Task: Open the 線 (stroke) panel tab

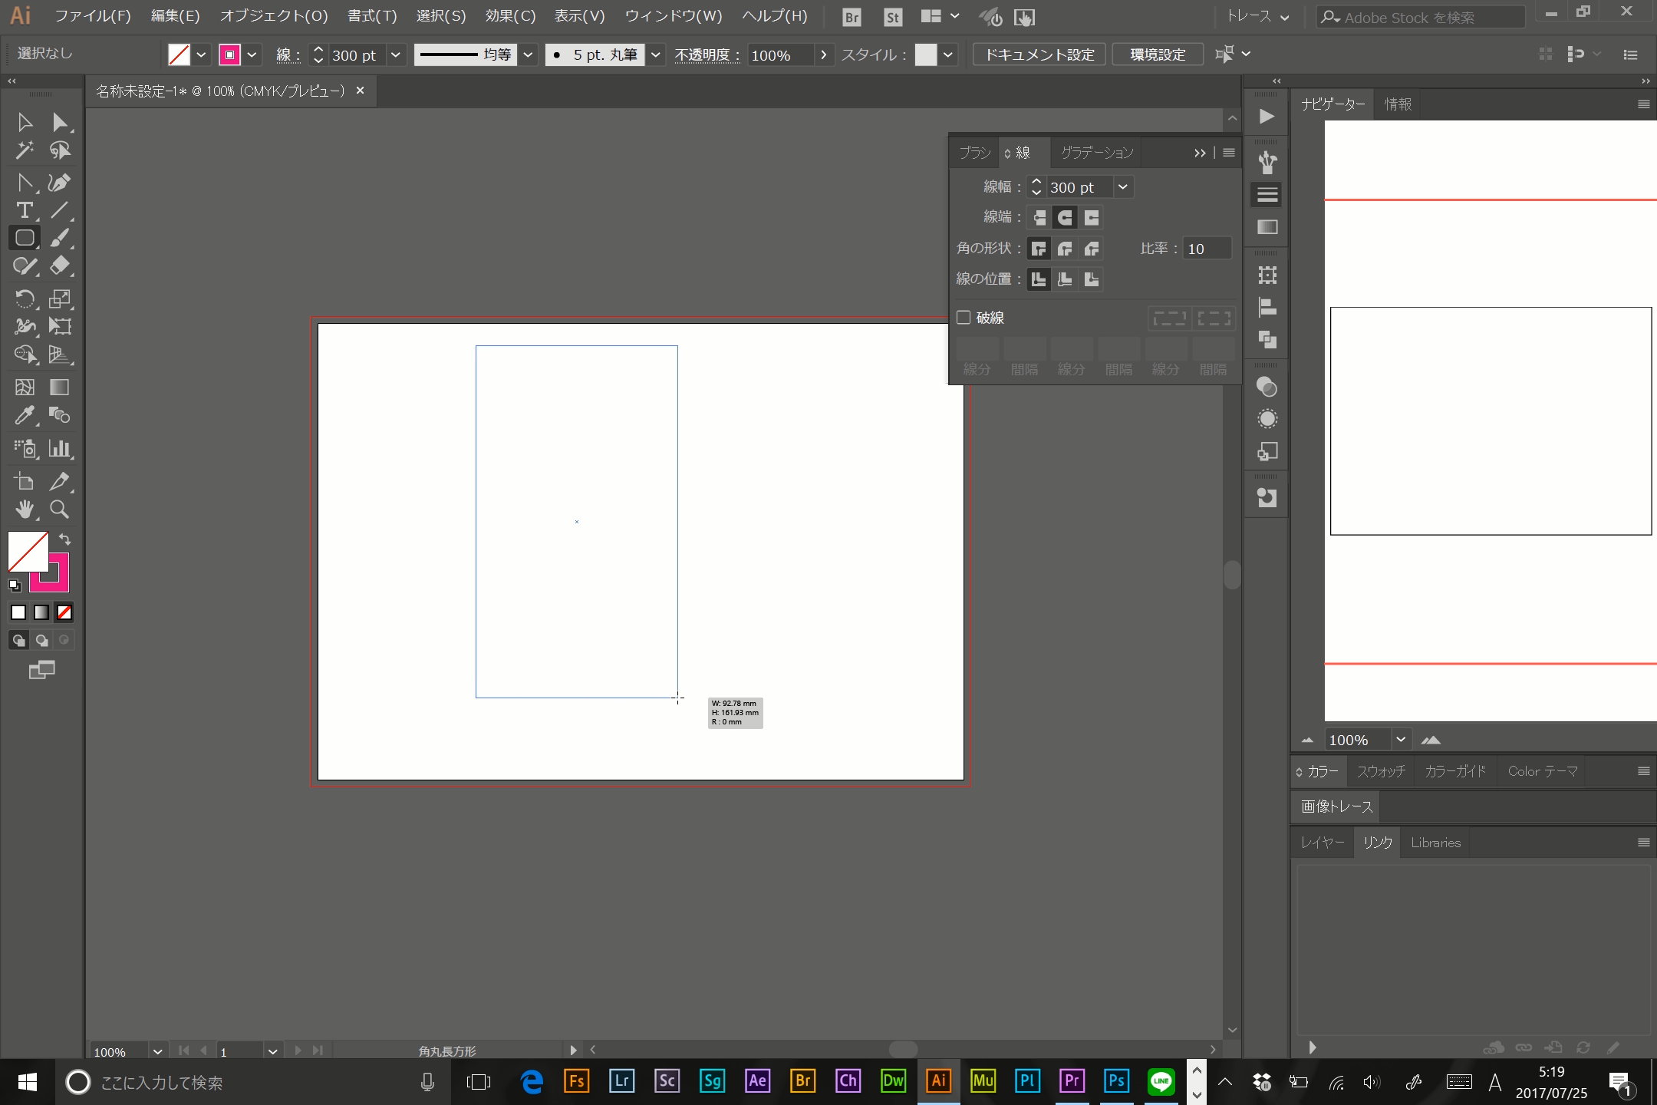Action: pos(1022,152)
